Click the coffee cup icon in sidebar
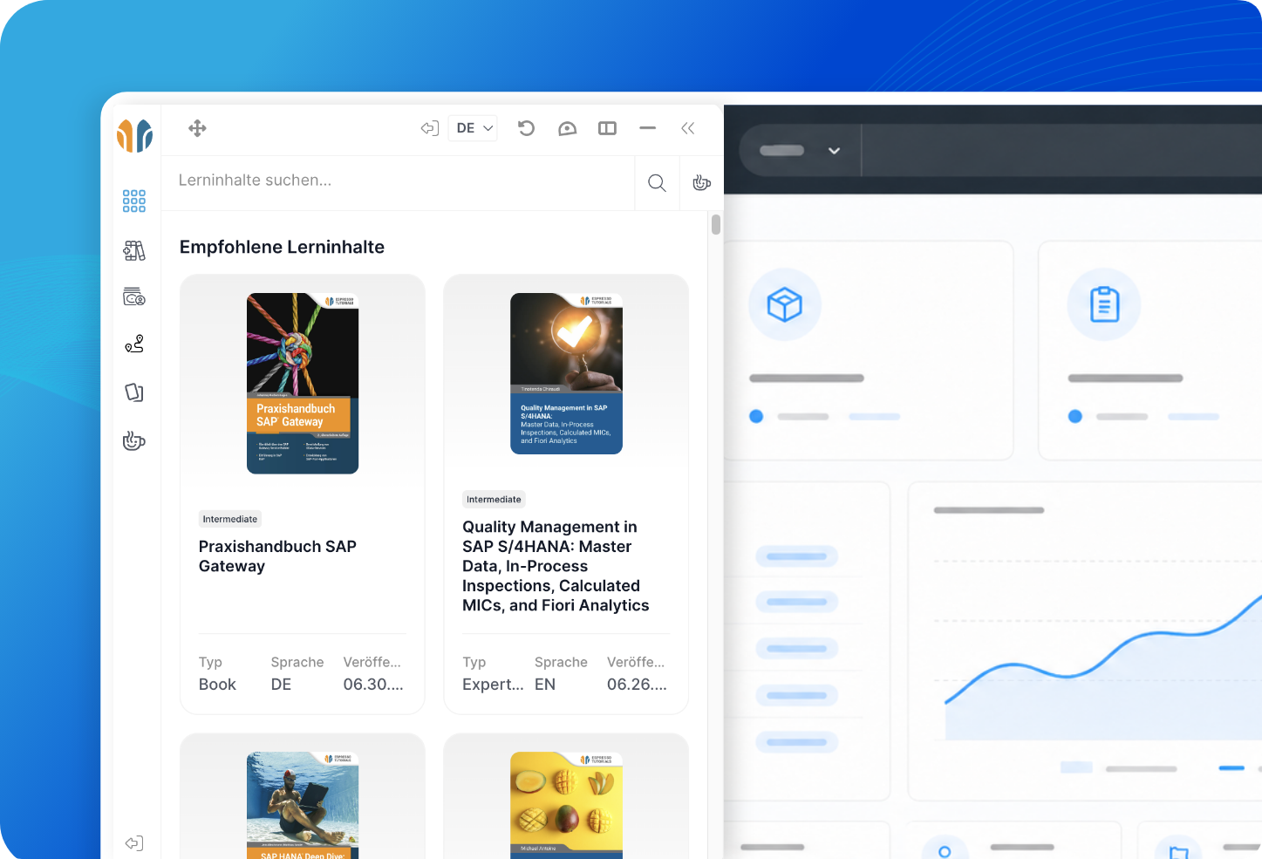 click(134, 440)
